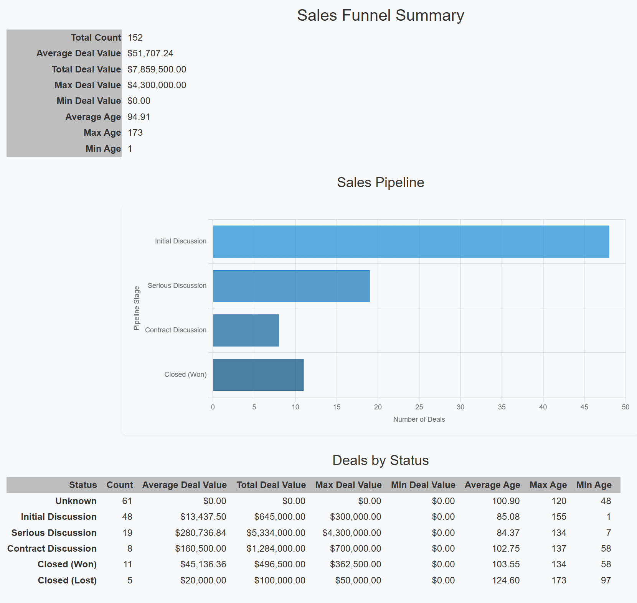Select the Closed (Won) row in the table

point(67,564)
